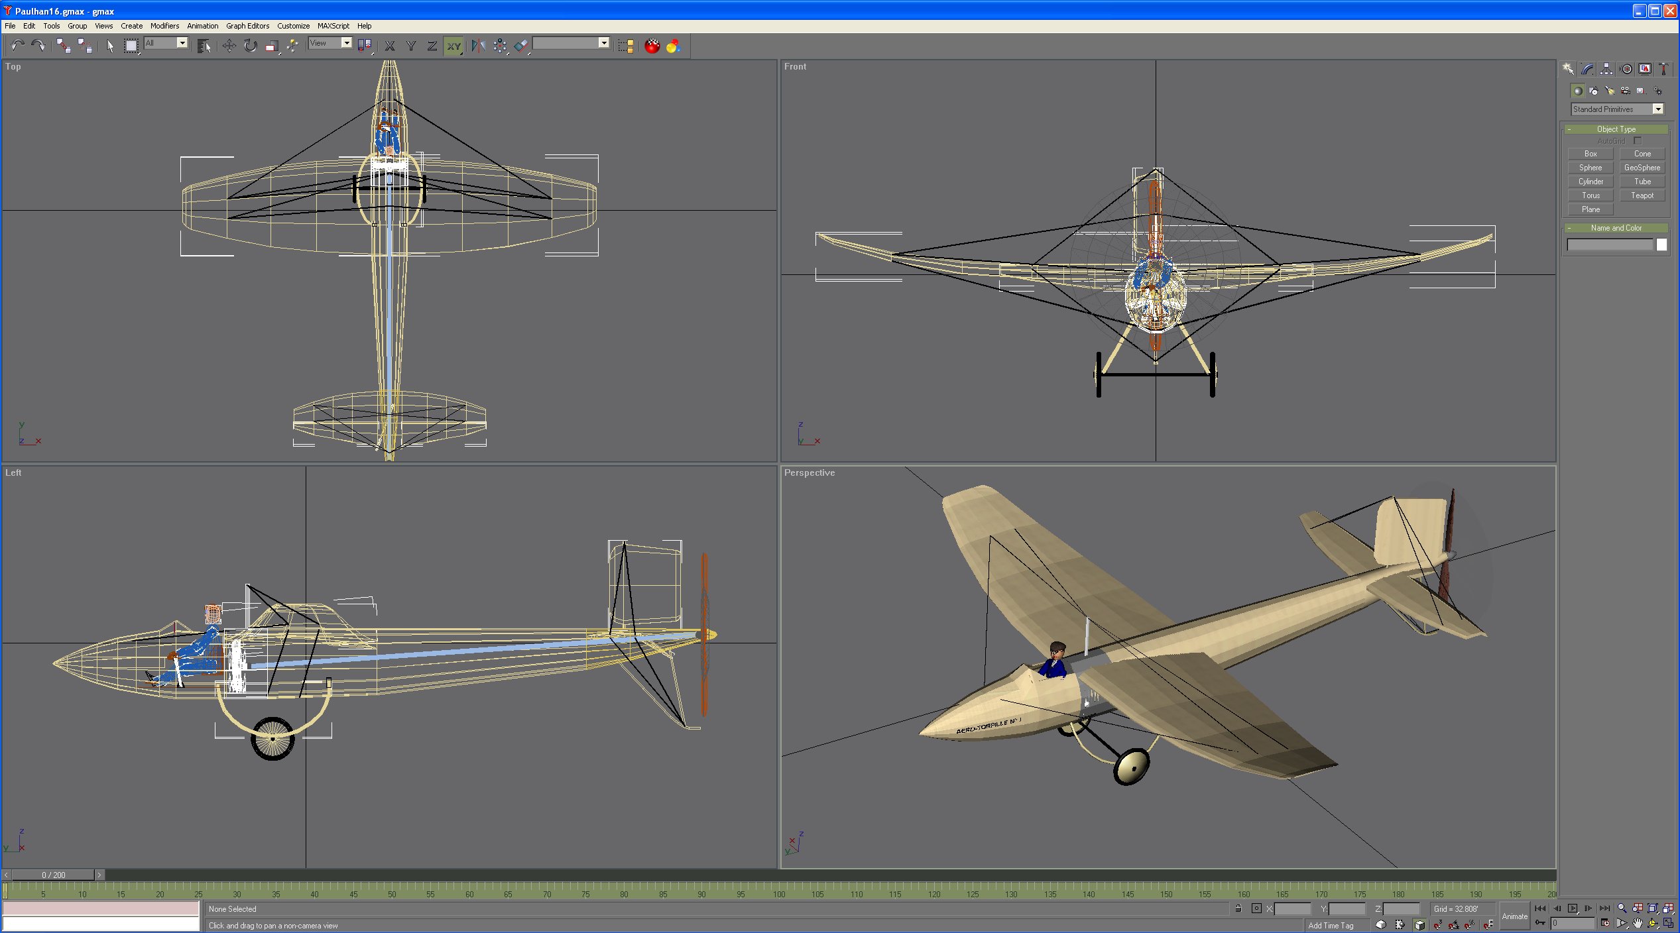Select the Pan hand viewport tool
The height and width of the screenshot is (933, 1680).
click(1638, 923)
